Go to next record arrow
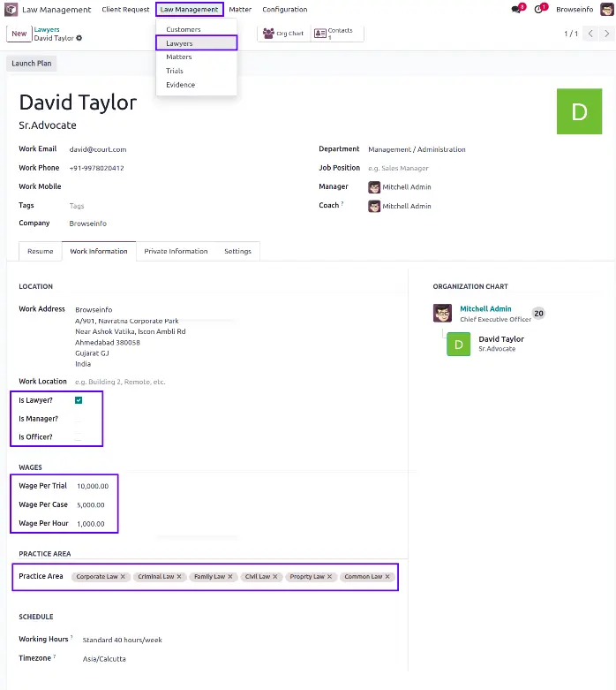This screenshot has height=690, width=616. click(x=607, y=34)
